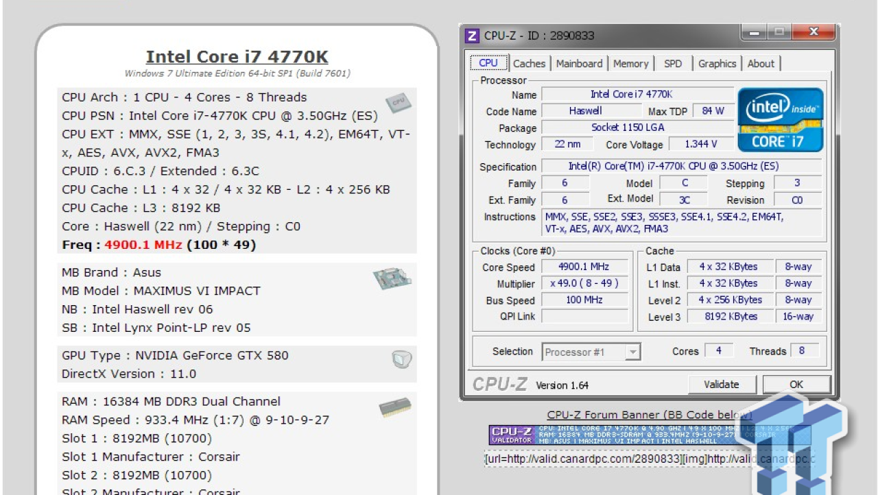Click the Intel Core i7 inside logo
Viewport: 878px width, 495px height.
click(x=781, y=120)
